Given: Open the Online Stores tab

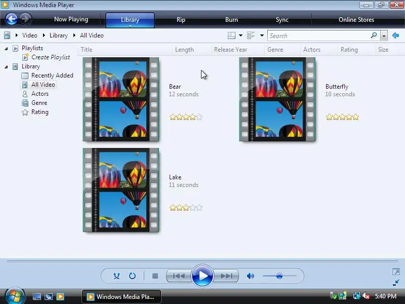Looking at the screenshot, I should [356, 20].
